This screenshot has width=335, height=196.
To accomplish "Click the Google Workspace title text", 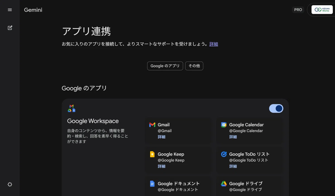I will pos(93,121).
